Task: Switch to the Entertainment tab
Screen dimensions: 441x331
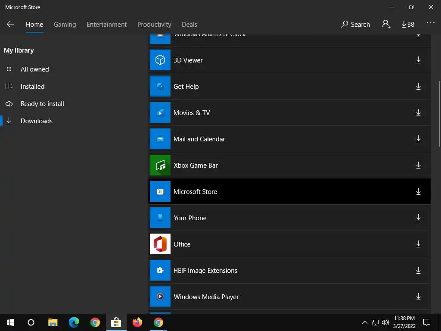Action: point(106,25)
